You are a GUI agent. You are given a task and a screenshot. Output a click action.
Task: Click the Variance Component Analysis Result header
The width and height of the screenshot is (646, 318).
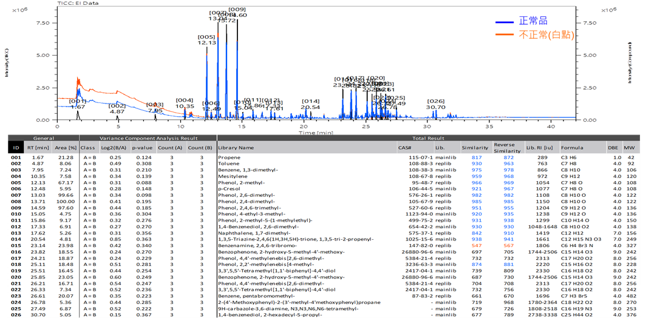(148, 139)
